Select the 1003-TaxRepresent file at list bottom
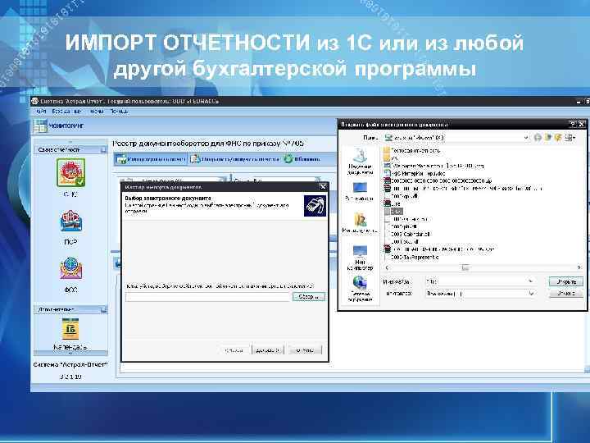Viewport: 590px width, 443px height. click(411, 258)
